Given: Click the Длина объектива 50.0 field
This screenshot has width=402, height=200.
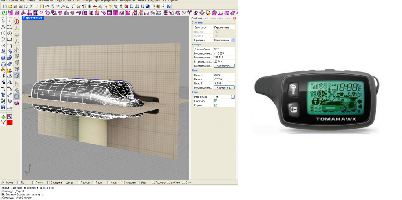Looking at the screenshot, I should [x=224, y=49].
